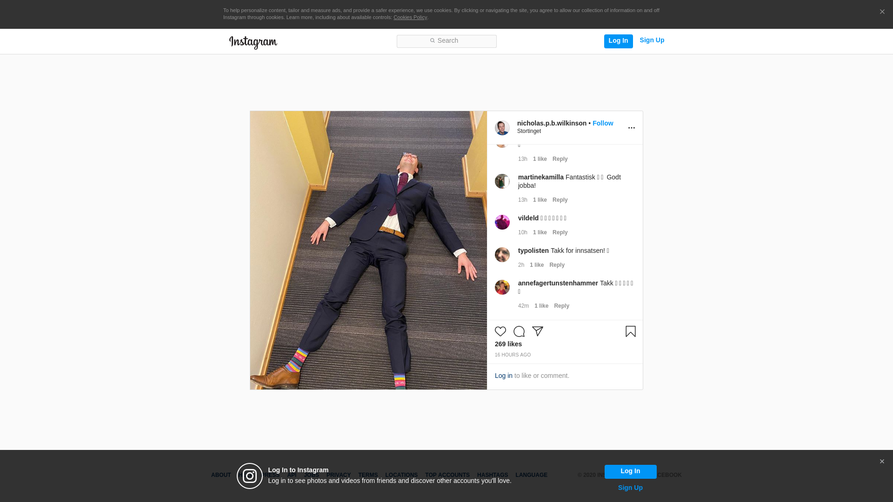Viewport: 893px width, 502px height.
Task: Open annefagertunstenhammer's profile name
Action: coord(558,283)
